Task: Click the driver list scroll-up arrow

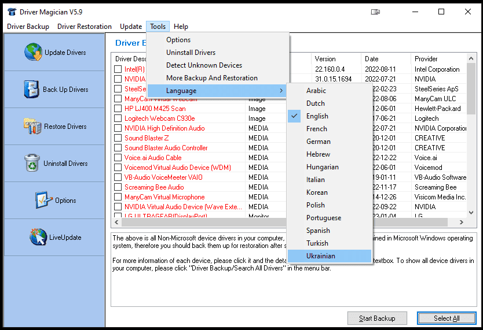Action: point(471,58)
